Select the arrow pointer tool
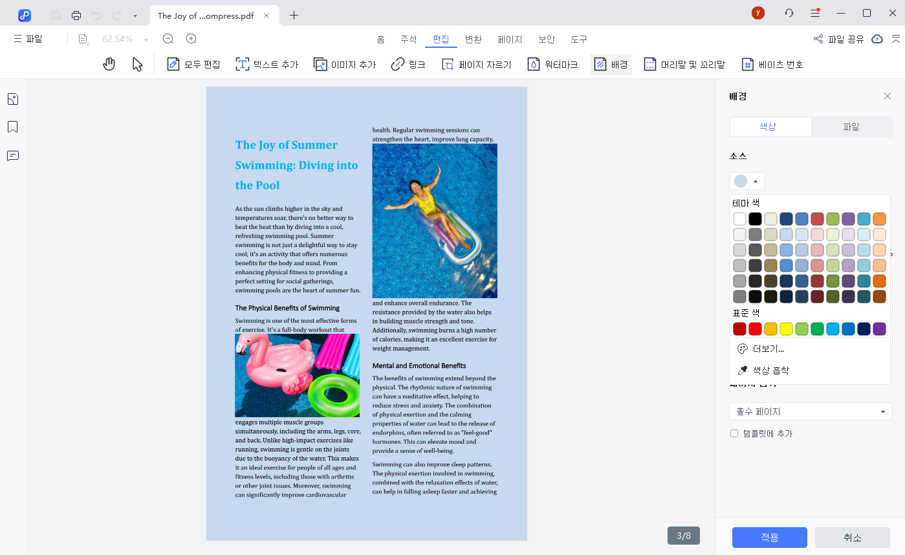 click(x=137, y=64)
